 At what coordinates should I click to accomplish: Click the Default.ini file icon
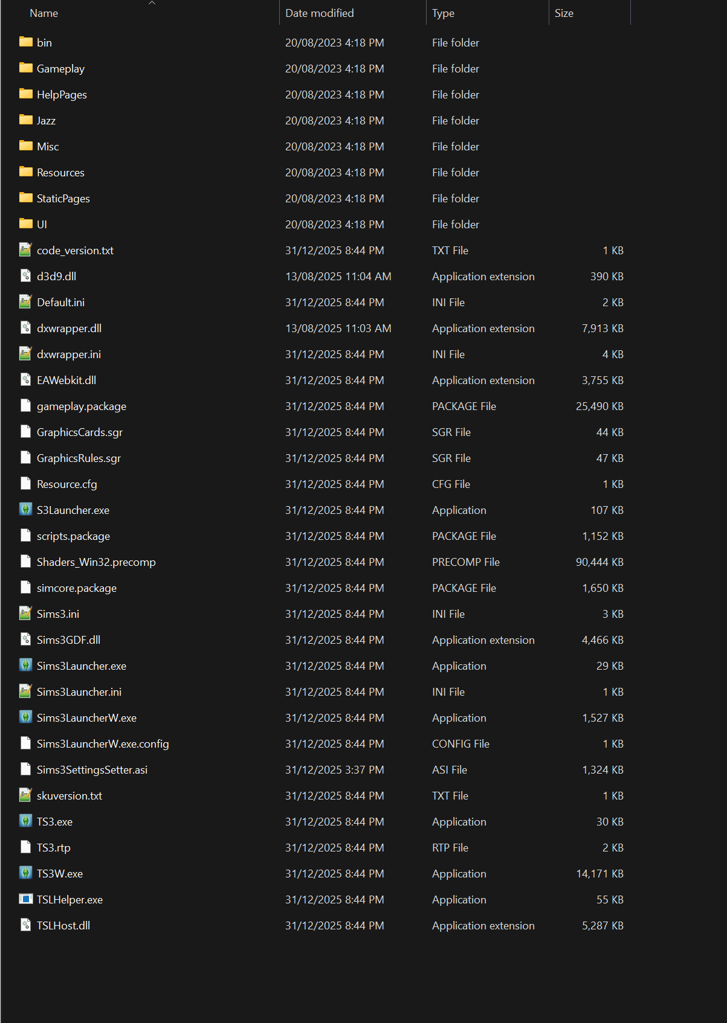pos(25,301)
